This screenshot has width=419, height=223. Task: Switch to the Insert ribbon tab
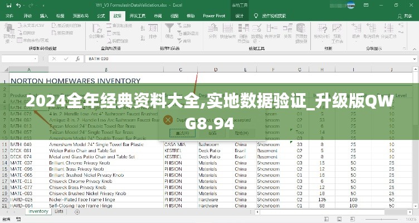44,16
